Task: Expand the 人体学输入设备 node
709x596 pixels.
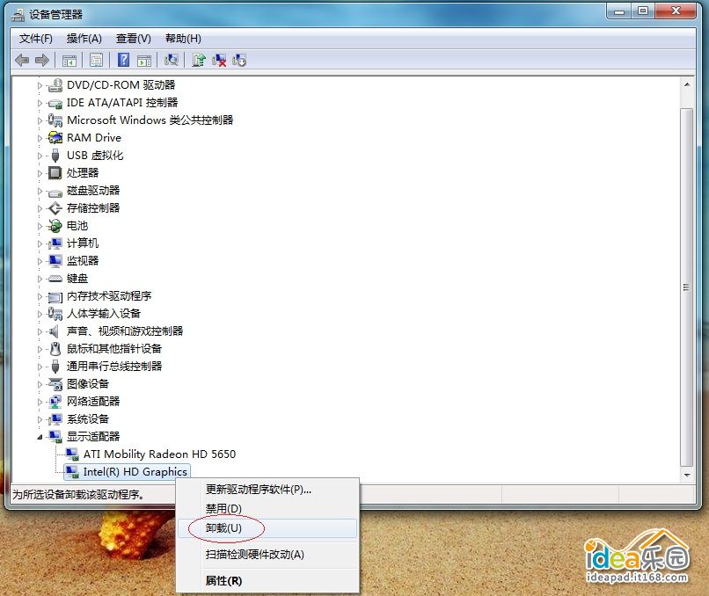Action: pos(40,315)
